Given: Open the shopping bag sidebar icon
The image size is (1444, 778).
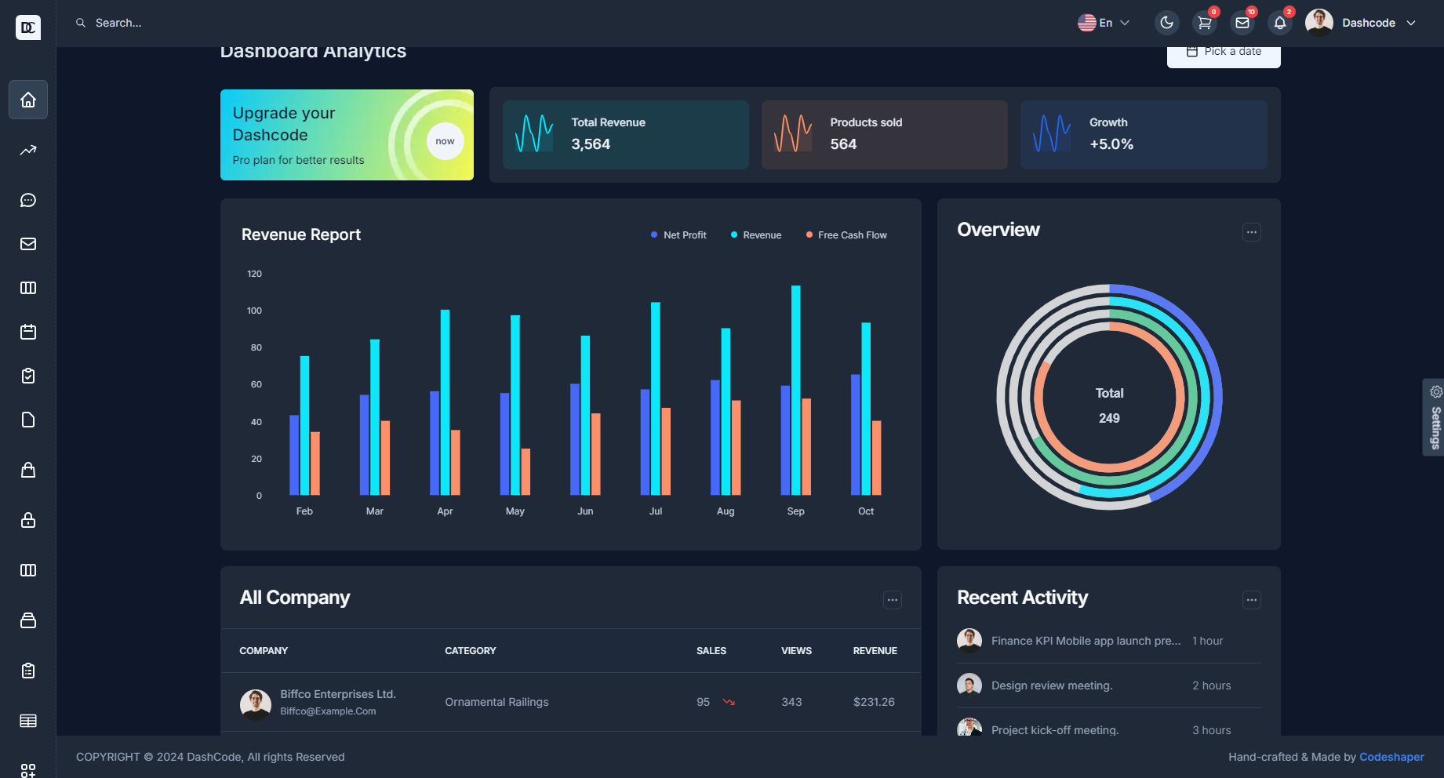Looking at the screenshot, I should click(x=28, y=470).
